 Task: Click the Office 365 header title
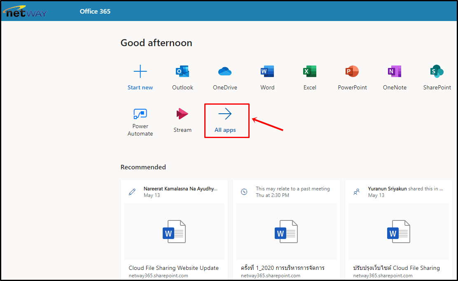95,12
